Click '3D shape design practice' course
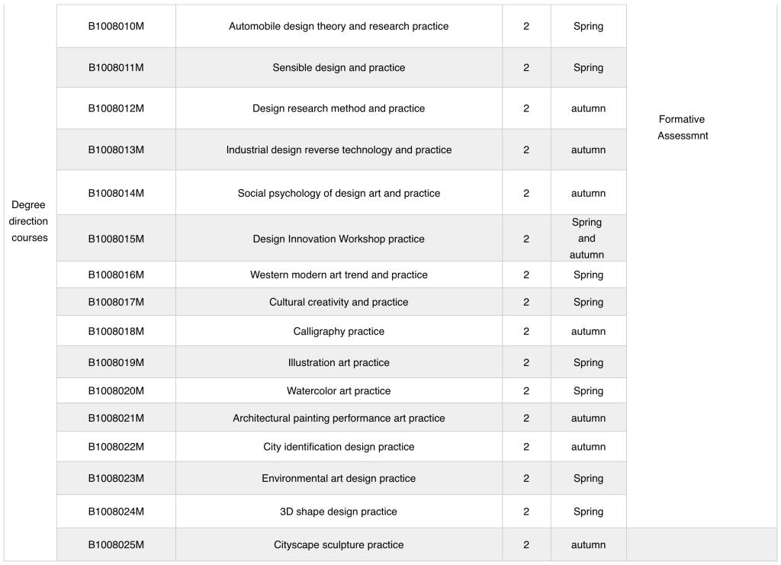Viewport: 781px width, 565px height. point(339,512)
